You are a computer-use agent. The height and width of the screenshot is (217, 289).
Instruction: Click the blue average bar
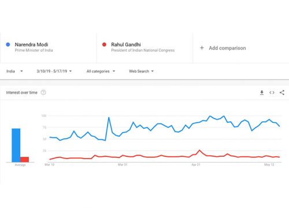(16, 145)
